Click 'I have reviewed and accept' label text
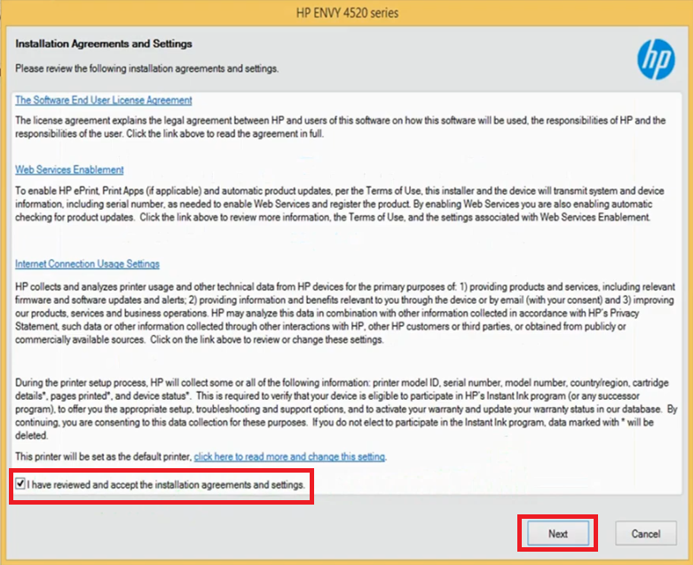 coord(166,484)
